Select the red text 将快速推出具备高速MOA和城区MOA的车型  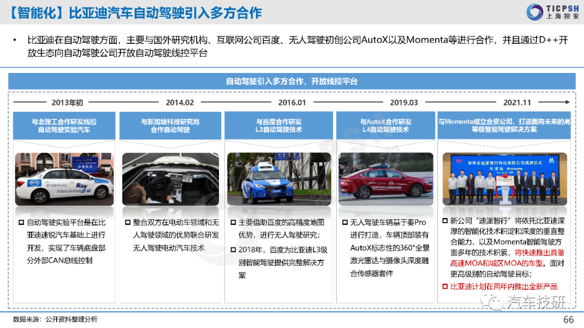507,258
